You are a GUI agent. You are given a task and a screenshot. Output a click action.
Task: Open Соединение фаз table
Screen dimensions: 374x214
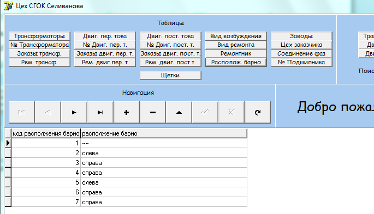coord(301,53)
